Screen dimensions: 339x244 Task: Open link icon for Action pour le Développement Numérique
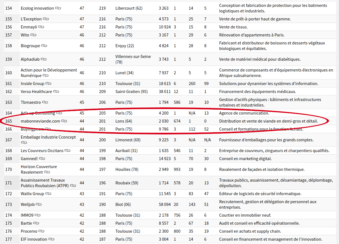tap(46, 76)
